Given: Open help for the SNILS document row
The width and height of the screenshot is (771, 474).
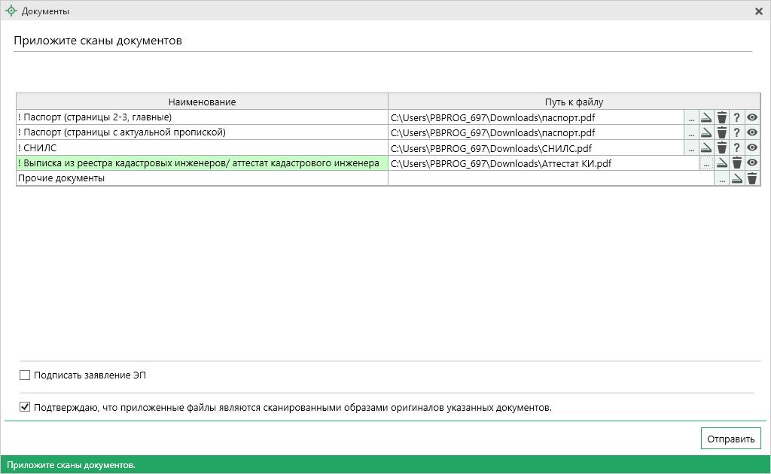Looking at the screenshot, I should coord(736,147).
